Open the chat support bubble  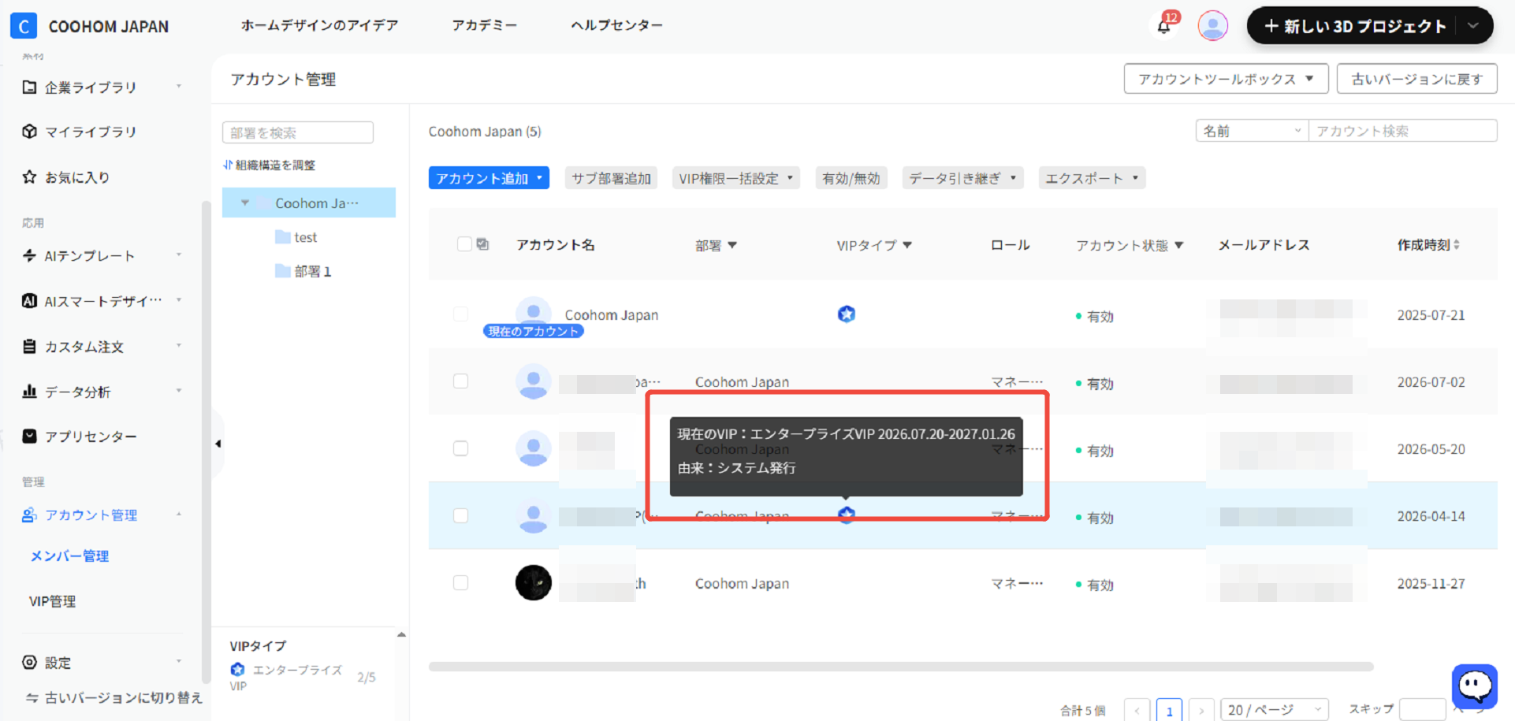coord(1474,686)
